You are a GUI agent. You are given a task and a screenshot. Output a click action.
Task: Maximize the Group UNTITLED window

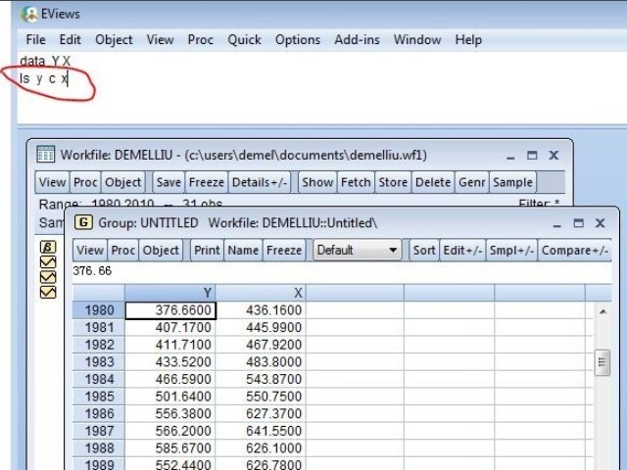pyautogui.click(x=578, y=223)
